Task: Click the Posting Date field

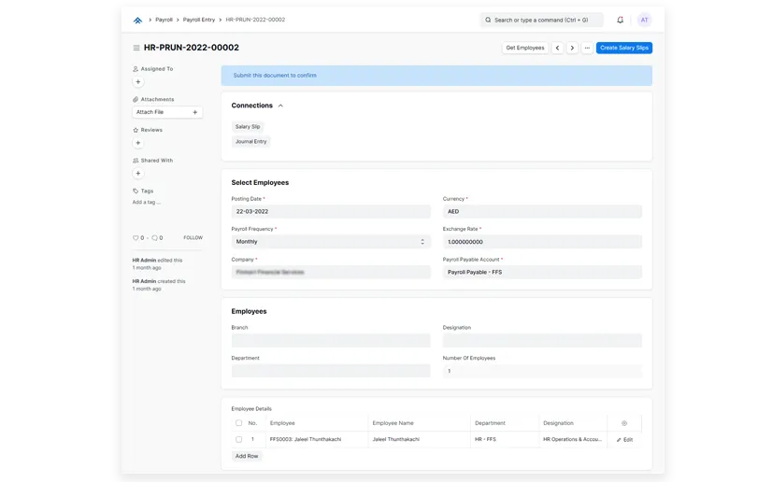Action: pyautogui.click(x=330, y=212)
